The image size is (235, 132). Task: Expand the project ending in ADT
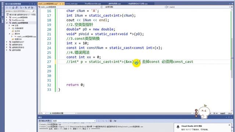[x=7, y=42]
